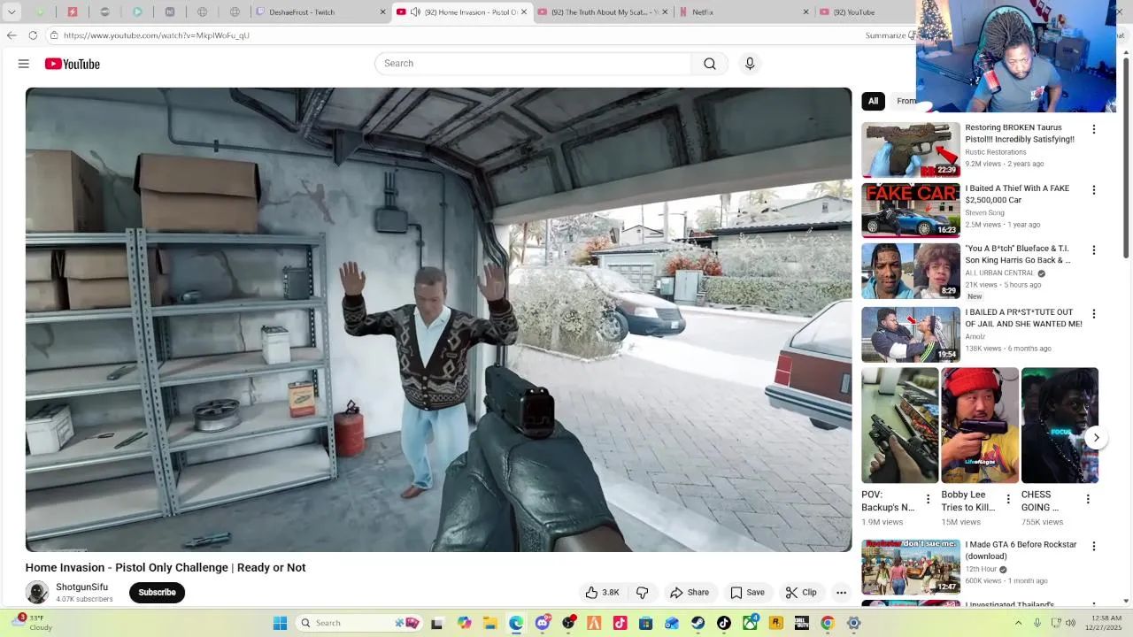The height and width of the screenshot is (637, 1133).
Task: Click the YouTube search input field
Action: click(x=534, y=64)
